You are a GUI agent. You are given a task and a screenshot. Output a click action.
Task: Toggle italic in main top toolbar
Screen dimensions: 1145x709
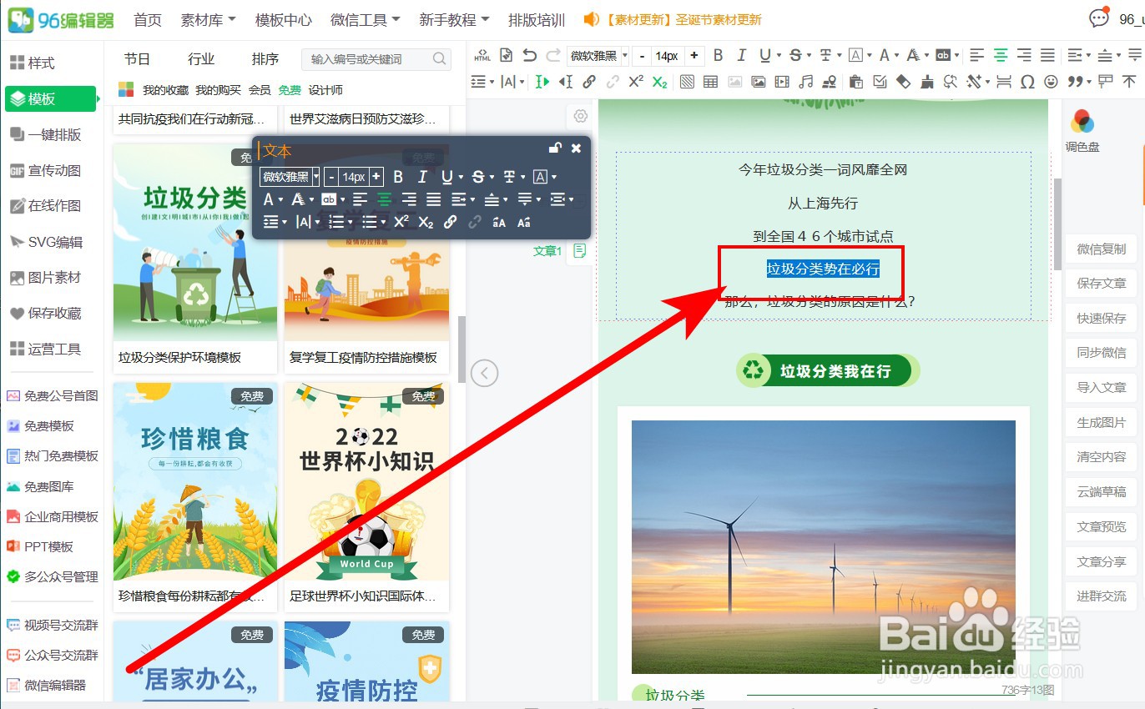741,56
